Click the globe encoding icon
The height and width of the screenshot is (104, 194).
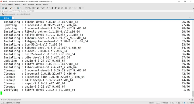pyautogui.click(x=43, y=8)
